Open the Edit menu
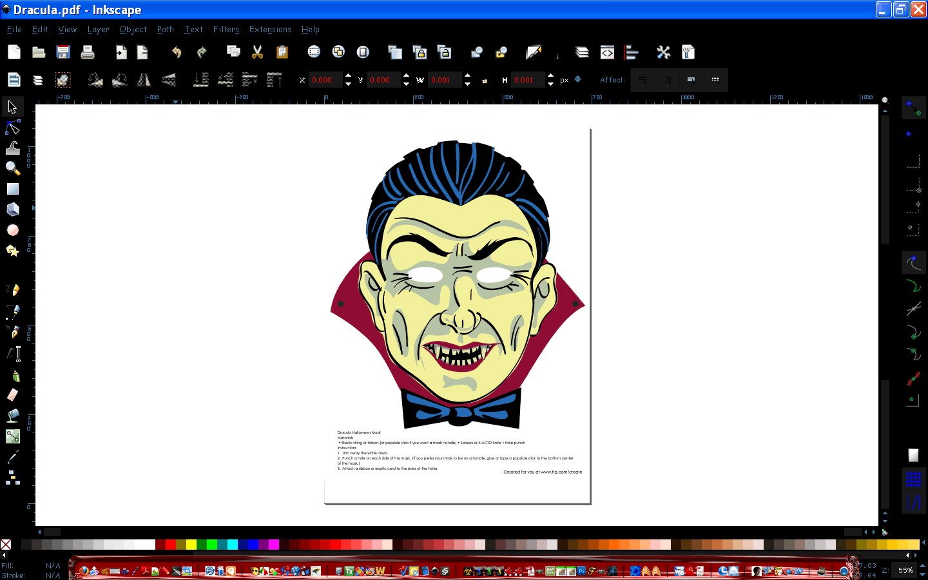 40,29
